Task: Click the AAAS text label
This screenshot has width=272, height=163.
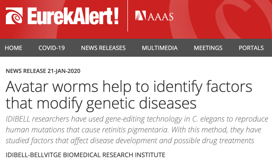Action: pyautogui.click(x=160, y=16)
